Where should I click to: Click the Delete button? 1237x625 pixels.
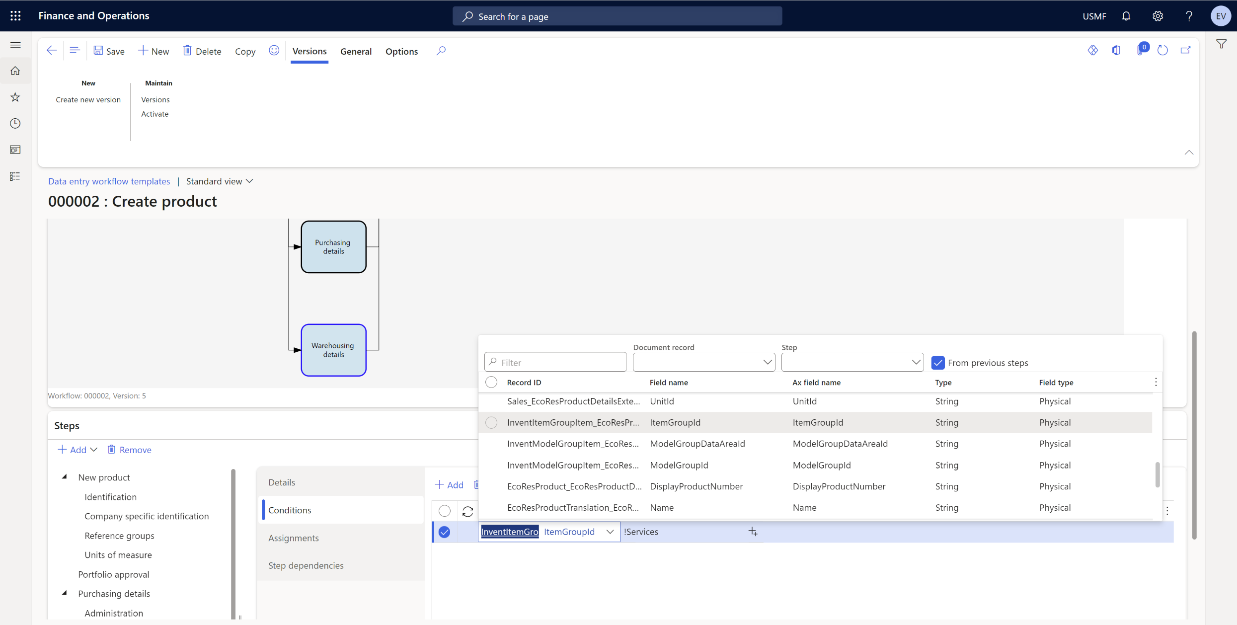[202, 51]
